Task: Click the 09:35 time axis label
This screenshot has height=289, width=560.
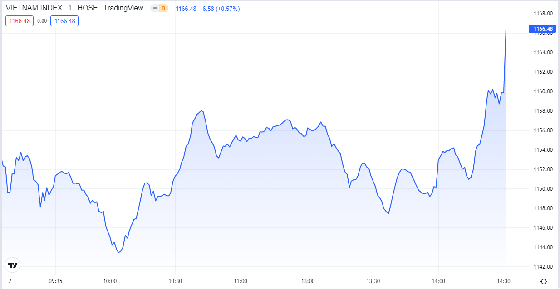Action: click(x=55, y=281)
